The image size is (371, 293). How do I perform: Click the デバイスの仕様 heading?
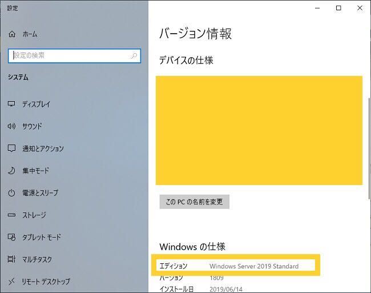coord(186,61)
